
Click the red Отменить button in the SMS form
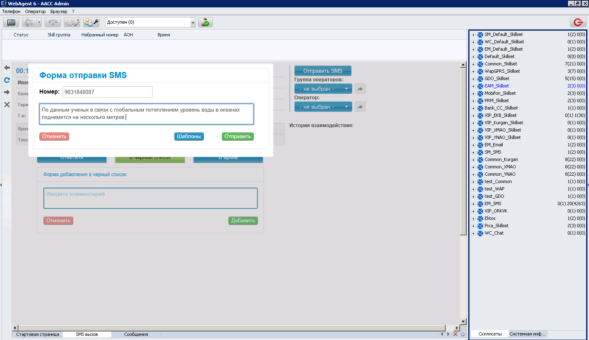point(54,136)
